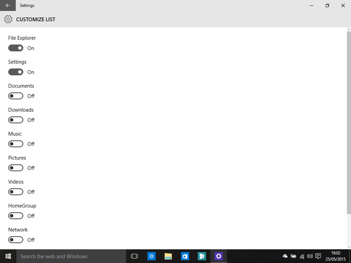
Task: Check the battery power tray icon
Action: click(293, 256)
